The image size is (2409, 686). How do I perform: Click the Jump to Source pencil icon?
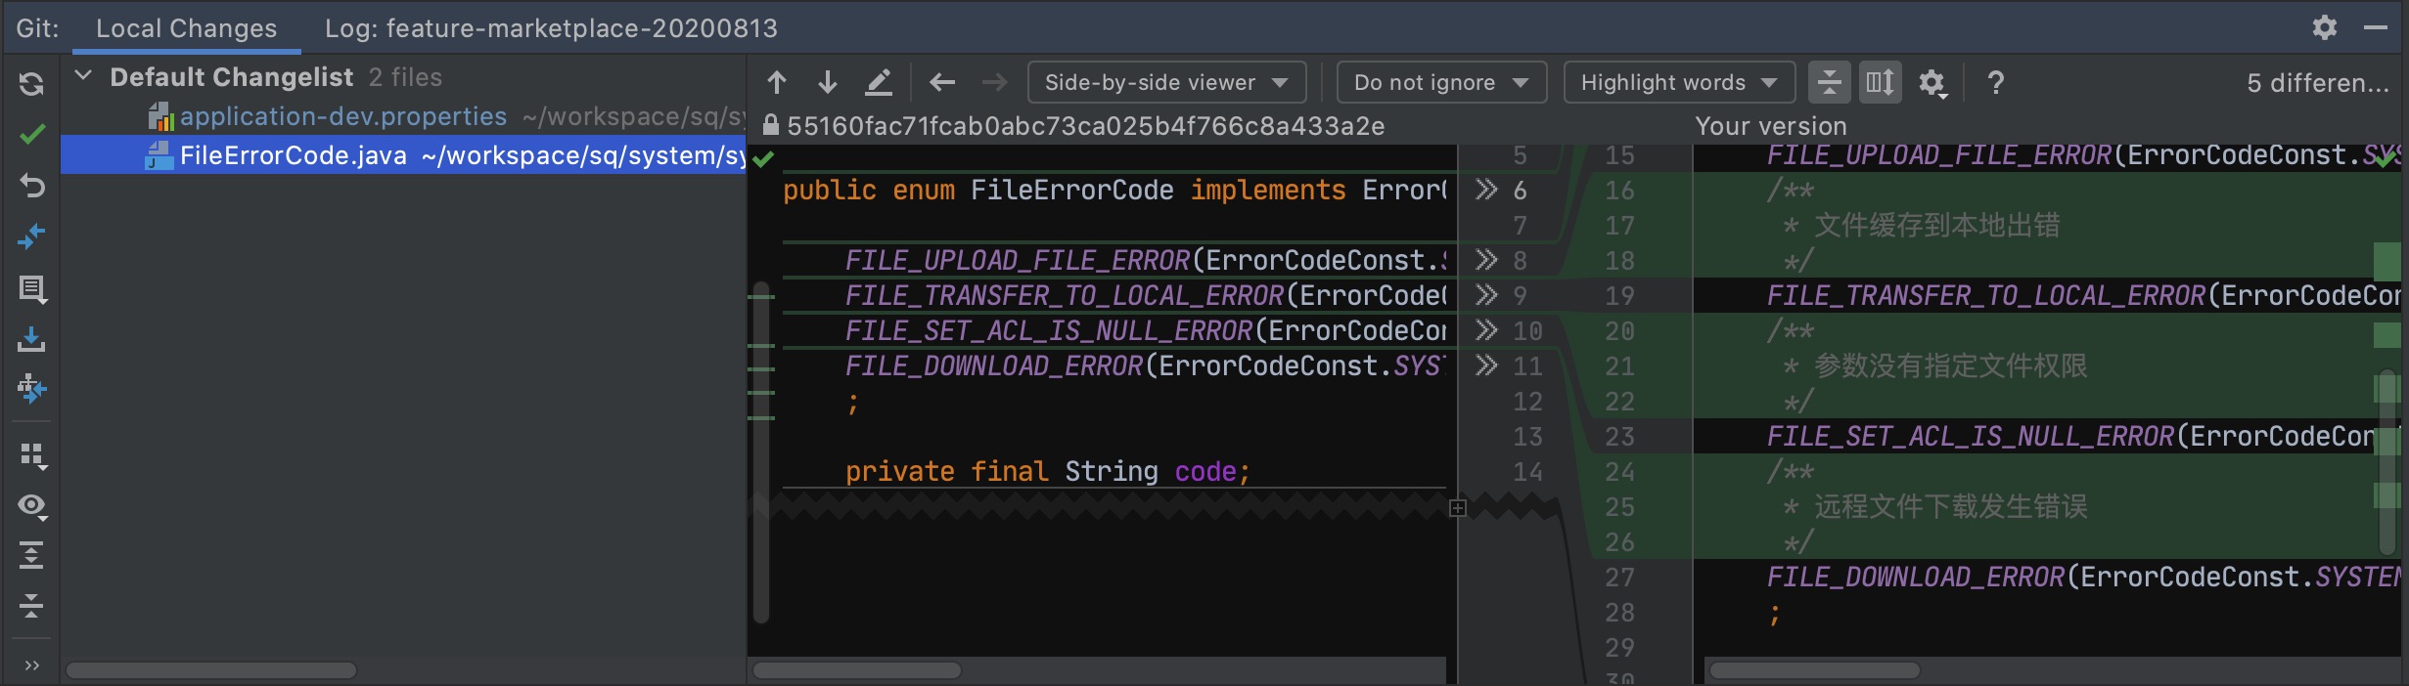point(879,83)
